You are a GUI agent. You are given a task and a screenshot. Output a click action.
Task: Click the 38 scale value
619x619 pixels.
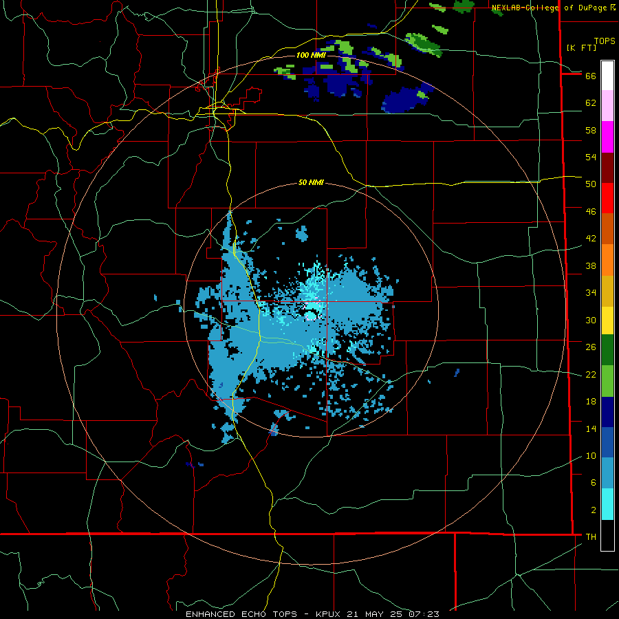[591, 265]
